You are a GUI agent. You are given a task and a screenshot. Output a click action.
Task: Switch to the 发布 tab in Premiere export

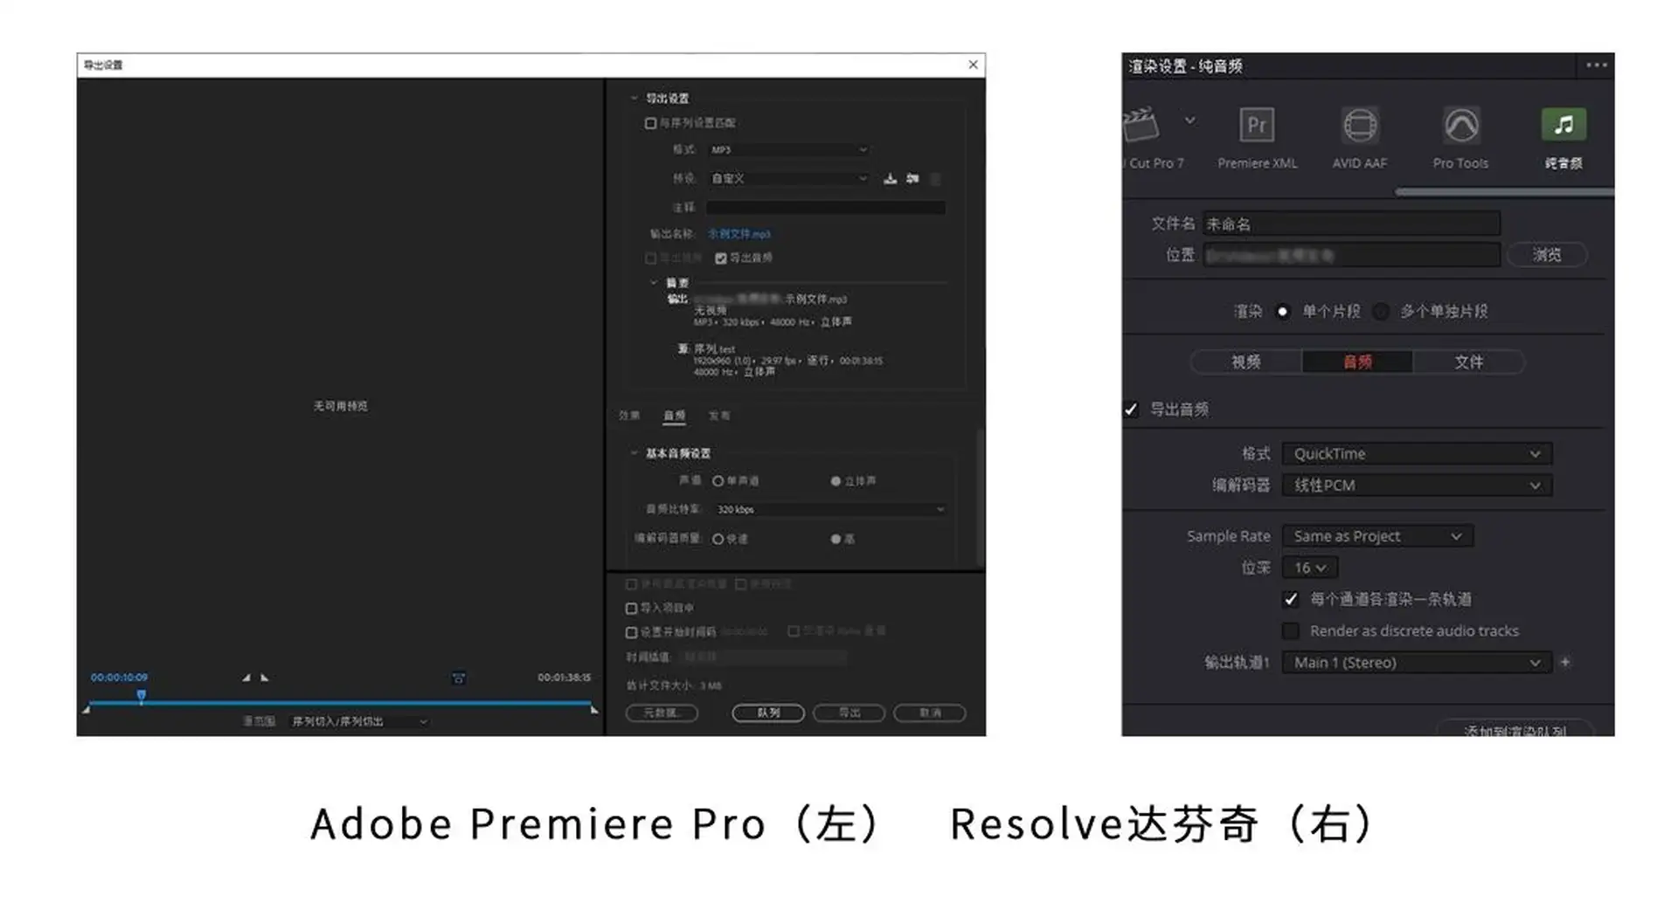click(x=719, y=416)
